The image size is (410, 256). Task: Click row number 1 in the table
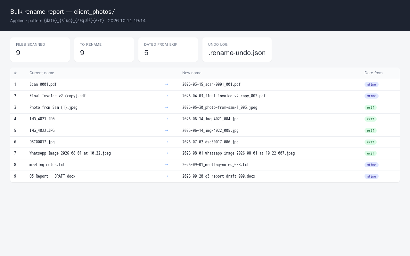15,84
